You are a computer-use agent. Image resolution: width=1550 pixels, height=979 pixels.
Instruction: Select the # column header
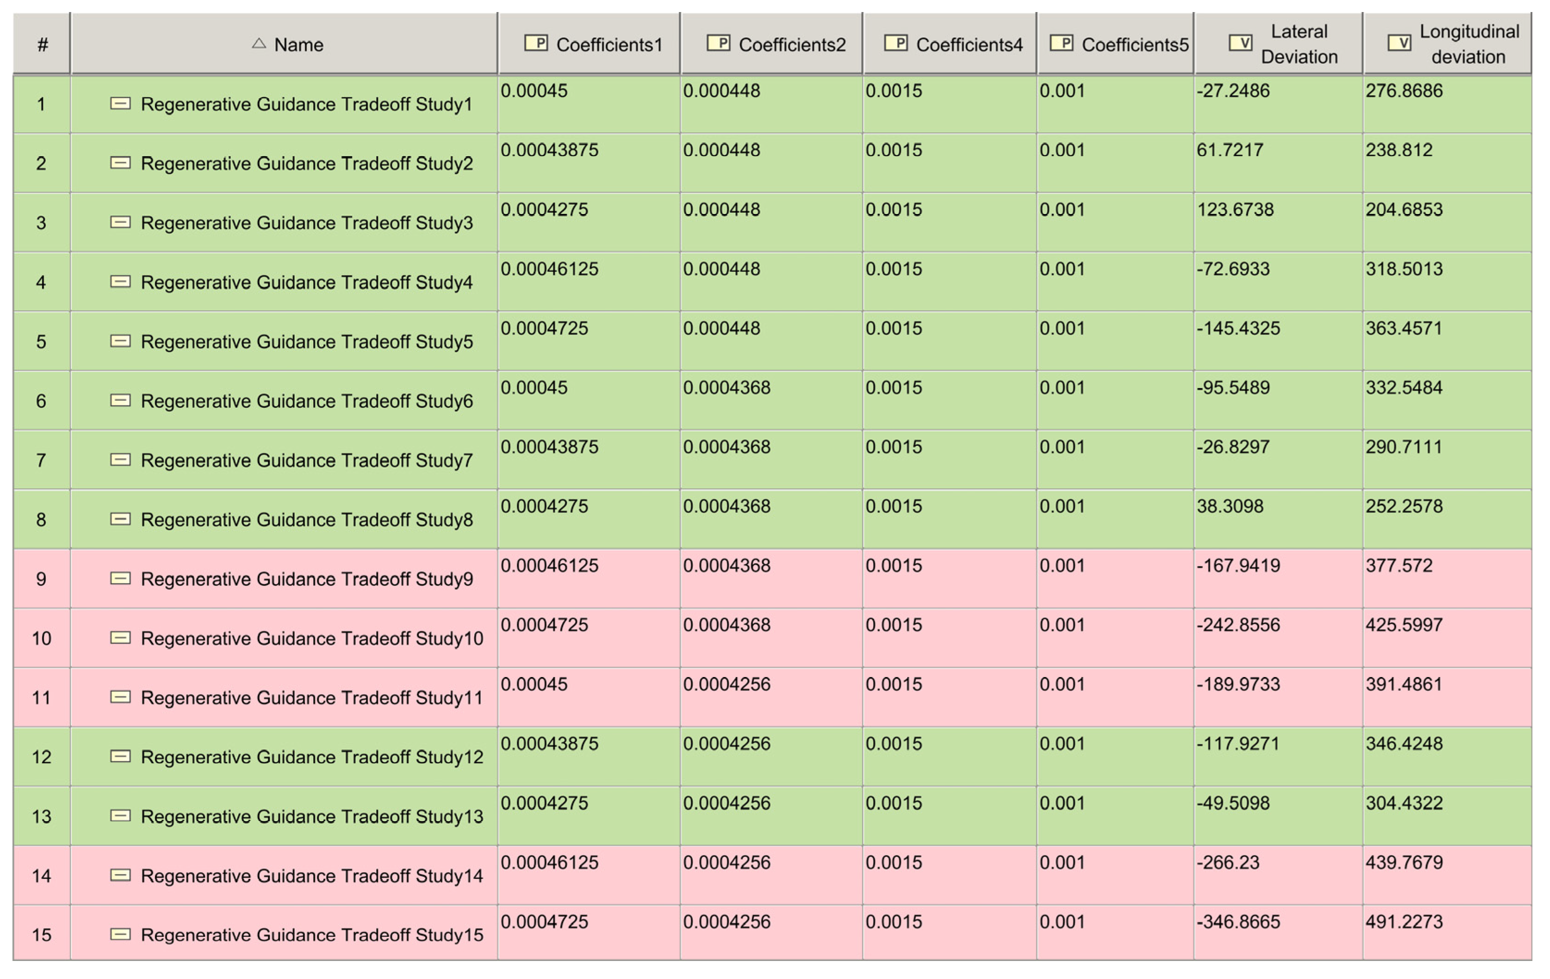pyautogui.click(x=43, y=44)
